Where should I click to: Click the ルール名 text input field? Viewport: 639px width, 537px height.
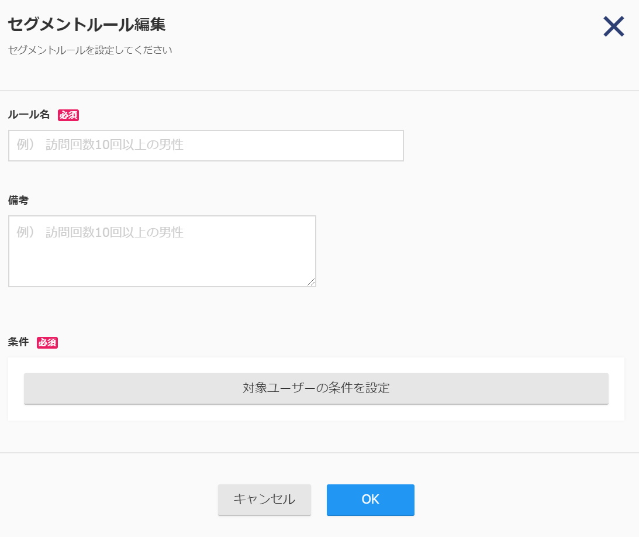[206, 146]
